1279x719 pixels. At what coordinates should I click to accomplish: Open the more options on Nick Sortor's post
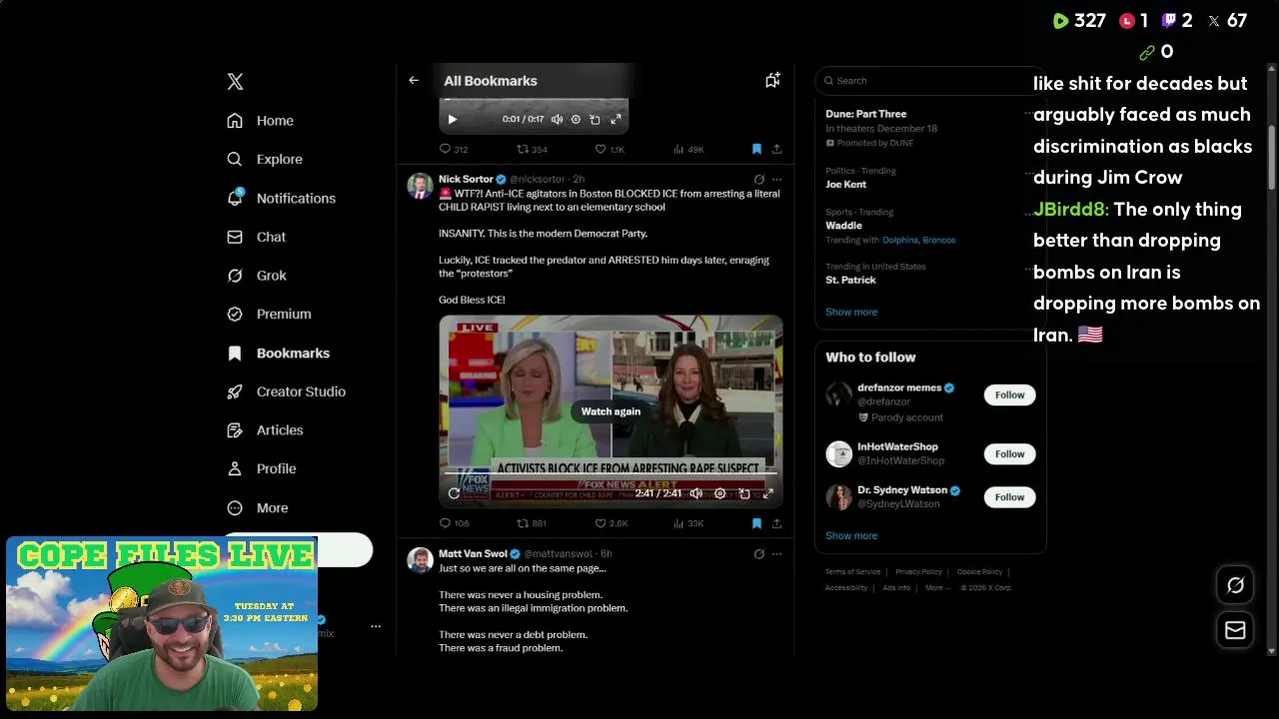(776, 180)
